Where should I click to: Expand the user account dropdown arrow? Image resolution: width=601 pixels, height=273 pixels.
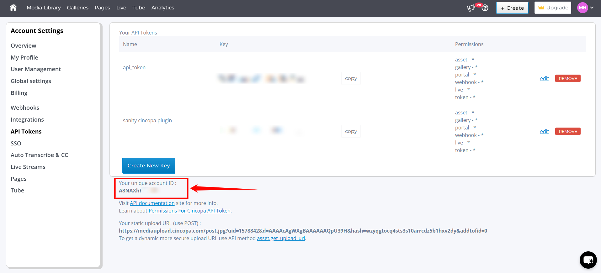pos(592,8)
